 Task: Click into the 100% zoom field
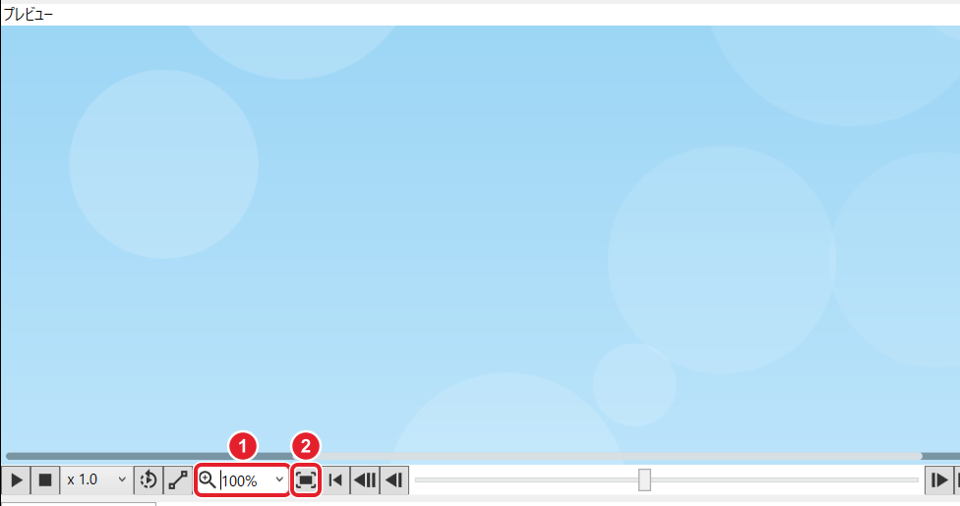click(245, 480)
